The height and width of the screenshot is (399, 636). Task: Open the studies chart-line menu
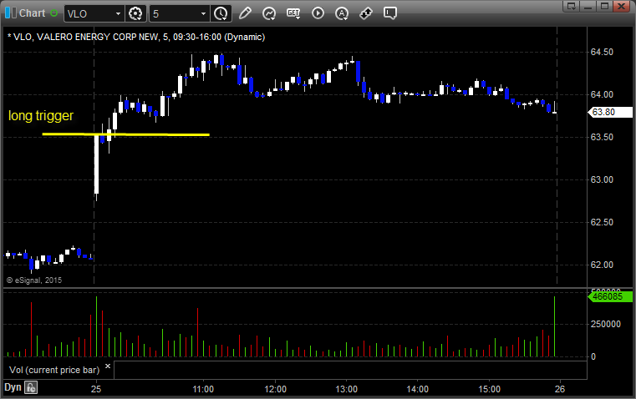coord(269,13)
